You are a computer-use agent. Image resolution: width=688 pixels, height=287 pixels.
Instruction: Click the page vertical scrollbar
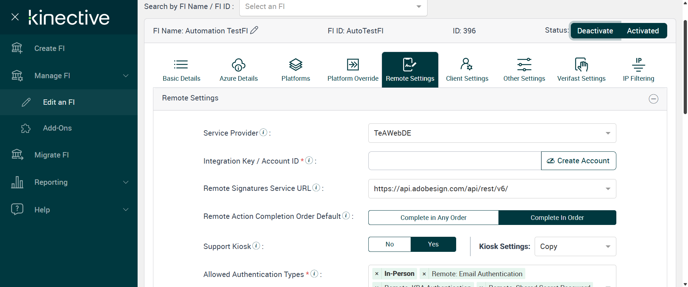(685, 68)
